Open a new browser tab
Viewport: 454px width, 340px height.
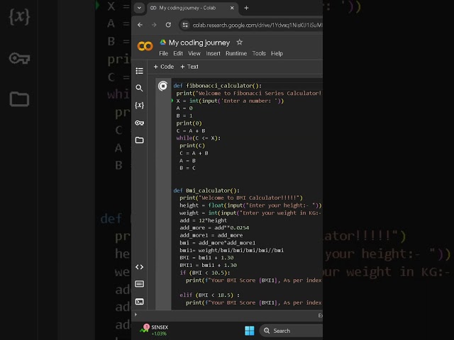click(x=246, y=8)
